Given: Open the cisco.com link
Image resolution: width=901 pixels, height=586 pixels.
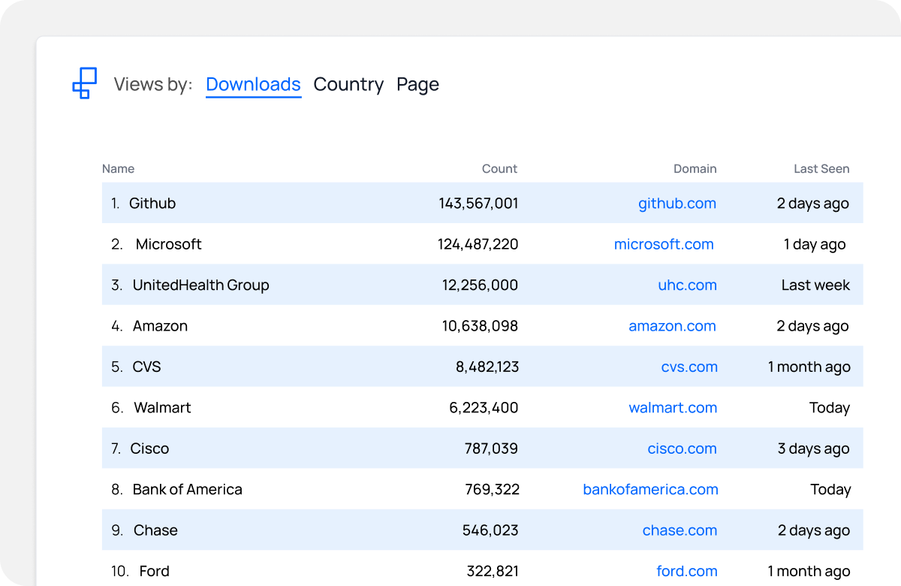Looking at the screenshot, I should (x=682, y=449).
